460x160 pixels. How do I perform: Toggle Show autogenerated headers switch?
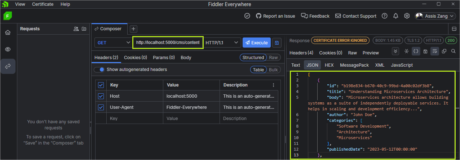(x=99, y=70)
